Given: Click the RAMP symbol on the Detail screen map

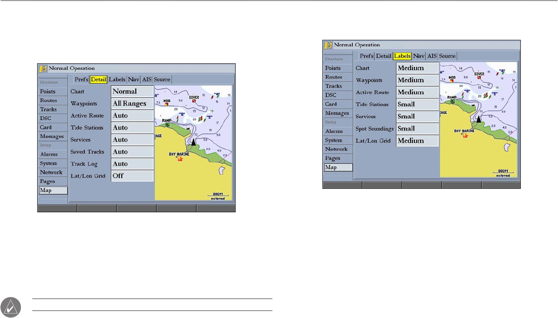Looking at the screenshot, I should coord(168,124).
